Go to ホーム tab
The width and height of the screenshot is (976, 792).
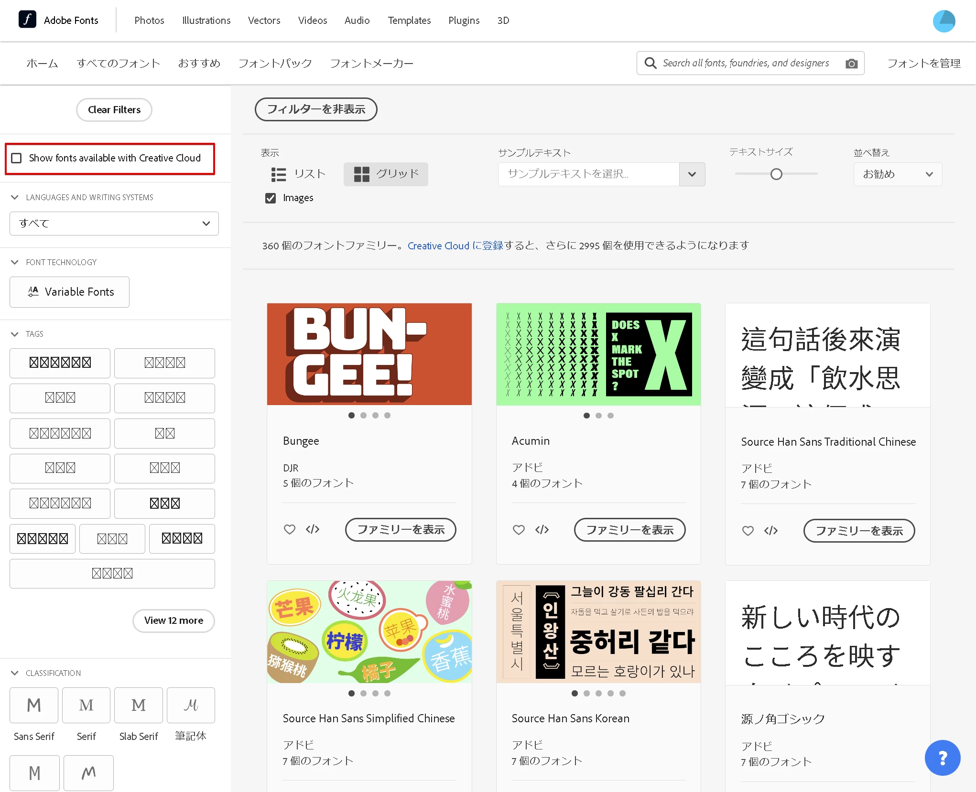42,64
